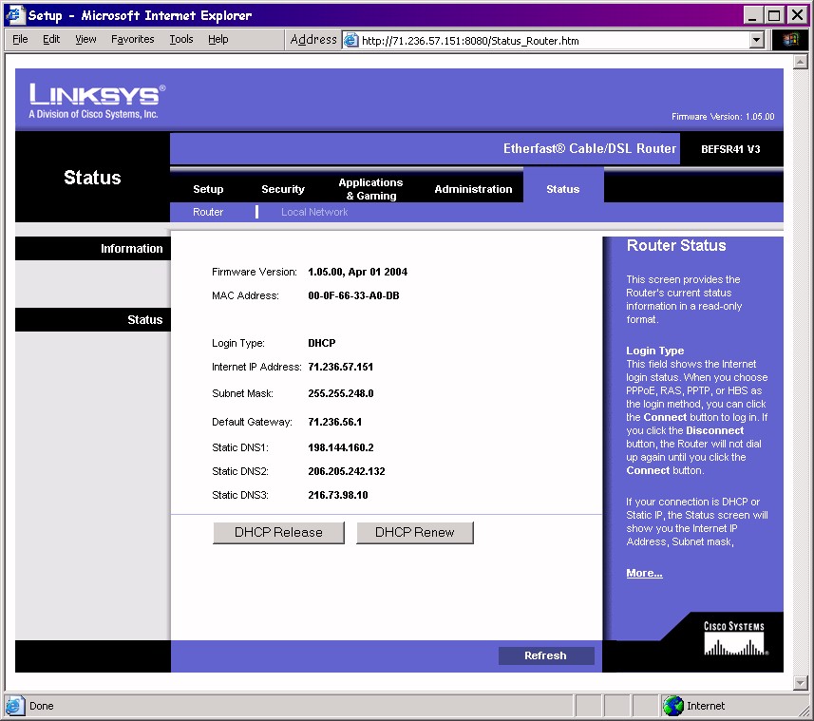Image resolution: width=814 pixels, height=721 pixels.
Task: Click the MAC address 00-0F-66-33-A0-DB
Action: point(353,295)
